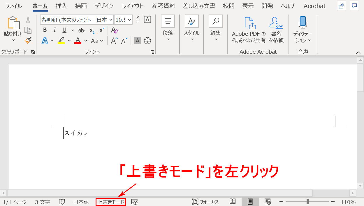Expand the 貼り付け paste options arrow
364x206 pixels.
click(x=13, y=40)
